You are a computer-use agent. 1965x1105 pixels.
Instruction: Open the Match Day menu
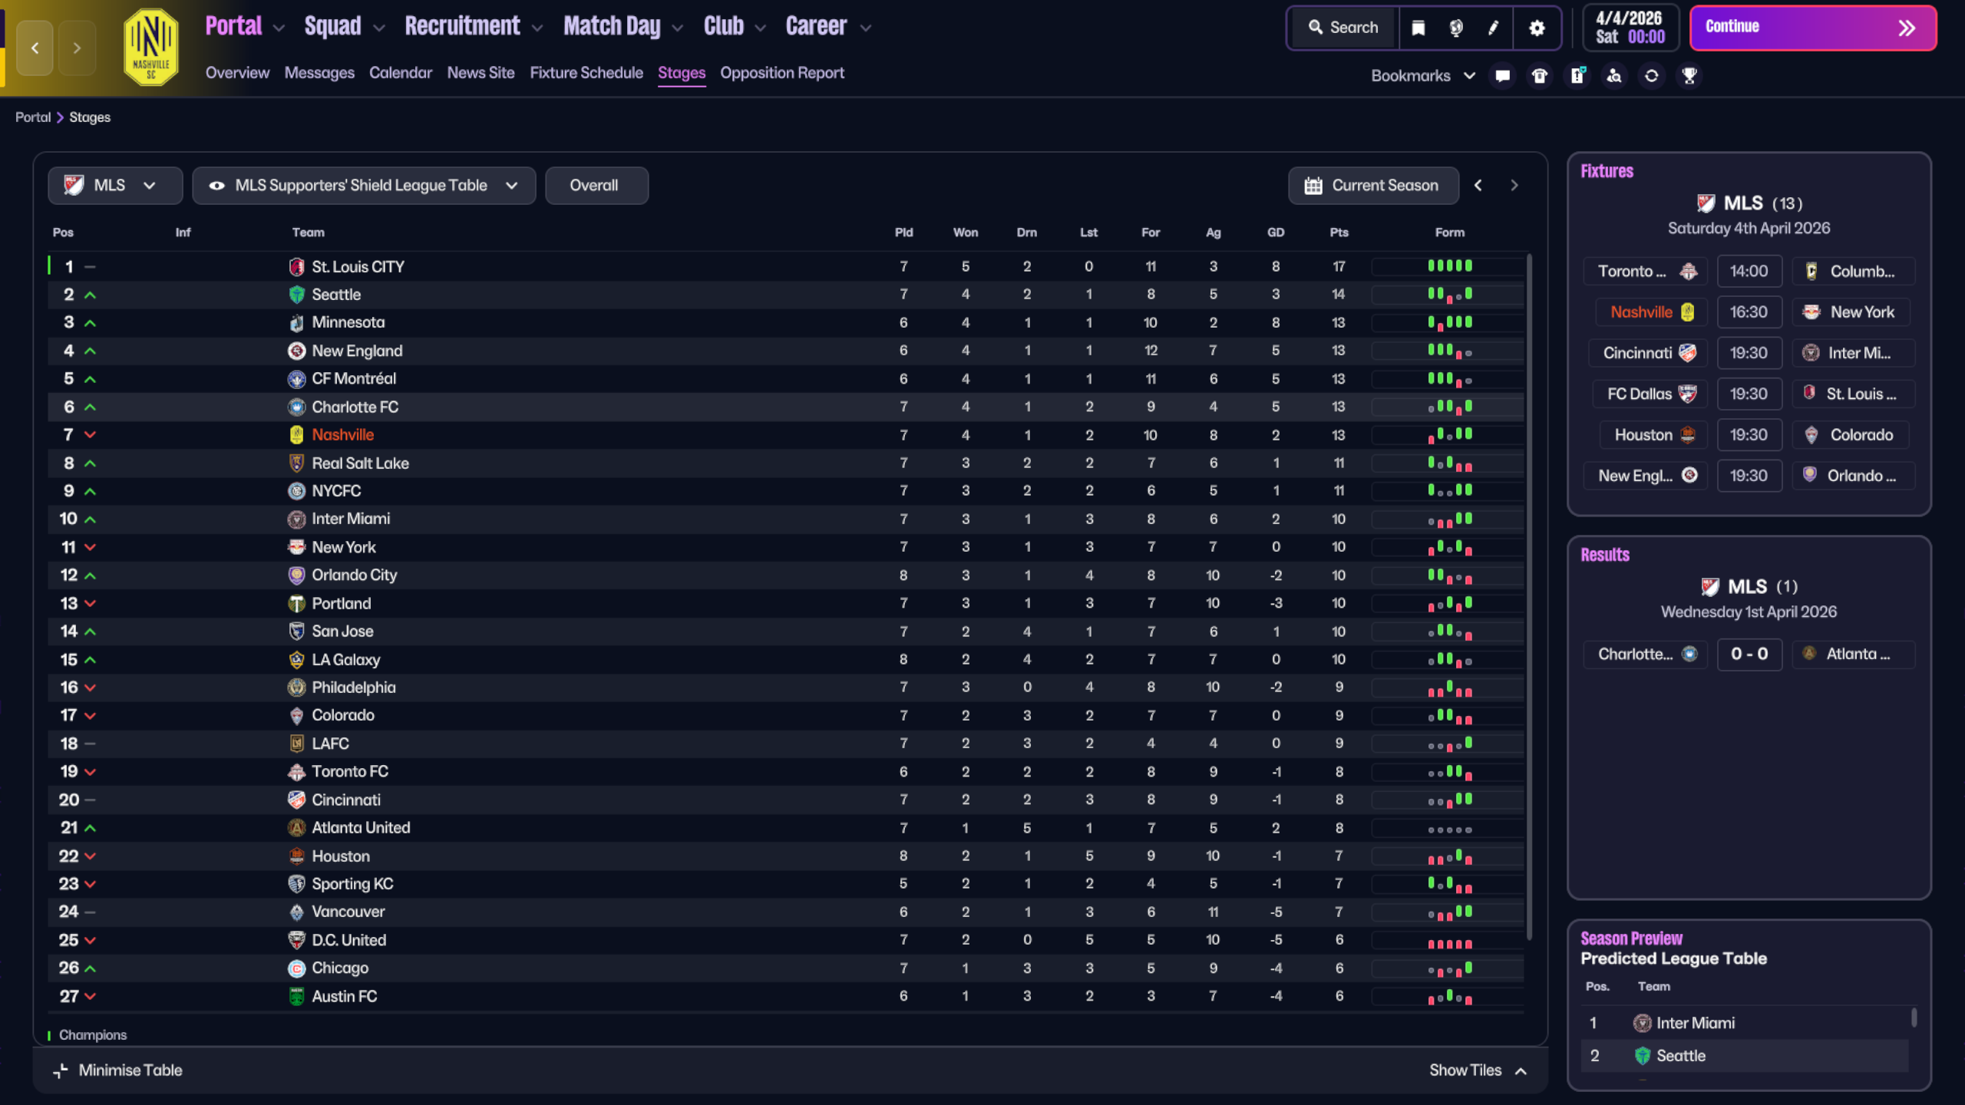click(612, 25)
